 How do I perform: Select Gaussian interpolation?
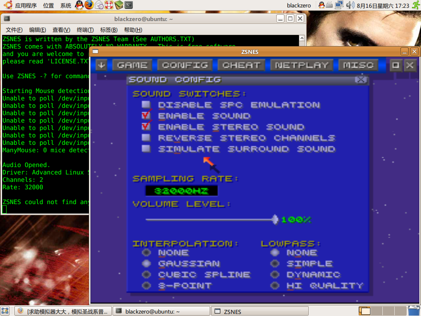146,264
